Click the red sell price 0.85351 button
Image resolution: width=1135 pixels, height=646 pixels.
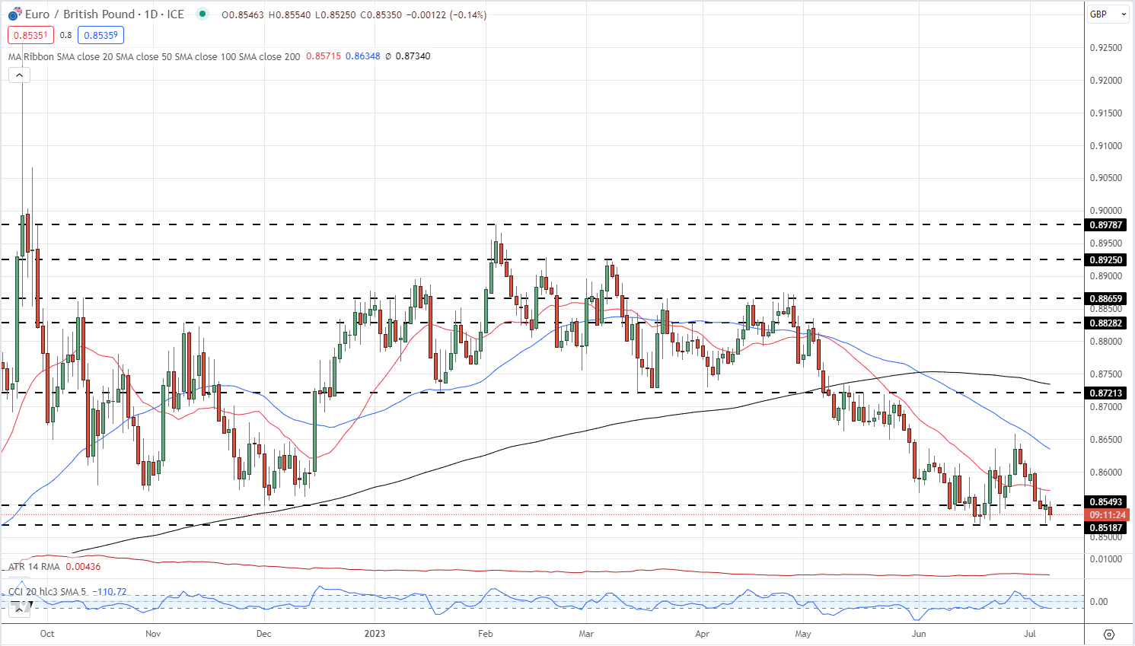[30, 35]
